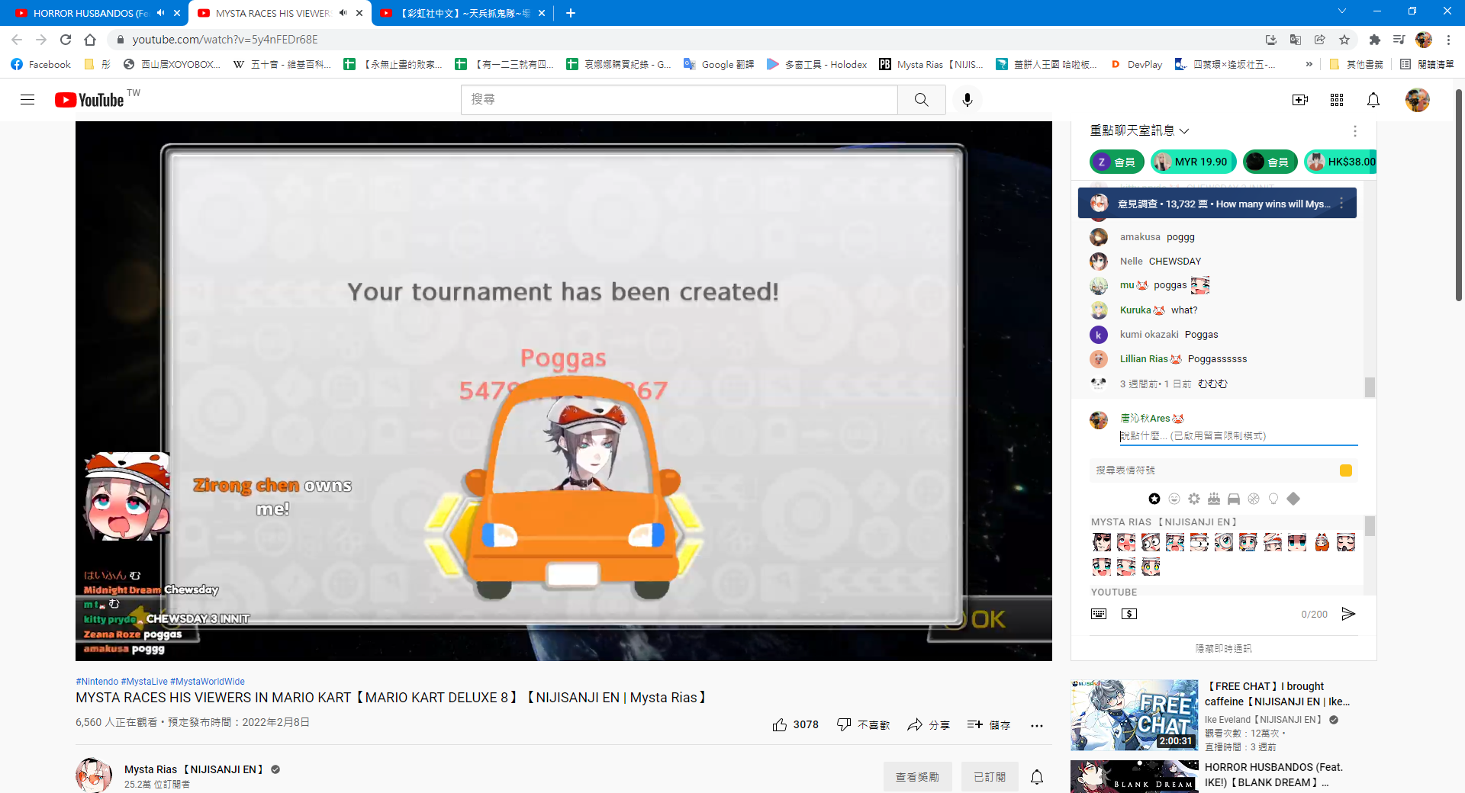This screenshot has width=1465, height=793.
Task: Open the Chrome tab search chevron
Action: point(1342,11)
